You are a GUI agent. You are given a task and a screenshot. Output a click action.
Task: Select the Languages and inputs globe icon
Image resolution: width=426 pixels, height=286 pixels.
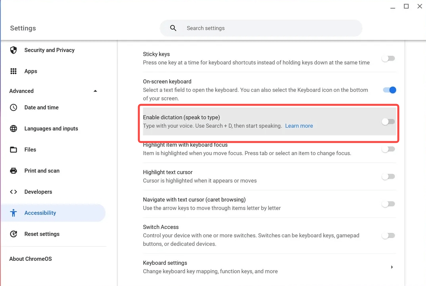13,129
